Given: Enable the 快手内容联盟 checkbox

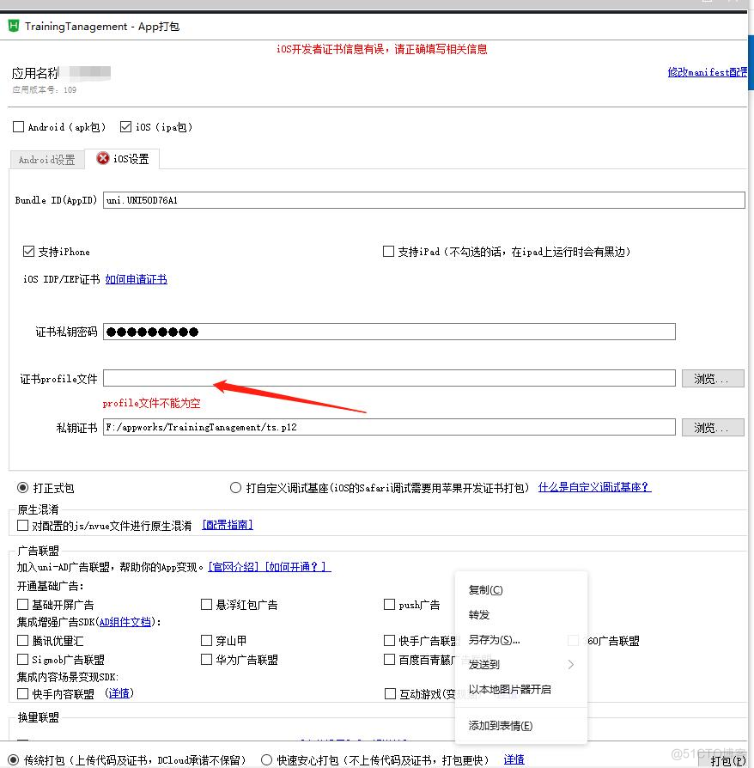Looking at the screenshot, I should tap(22, 693).
